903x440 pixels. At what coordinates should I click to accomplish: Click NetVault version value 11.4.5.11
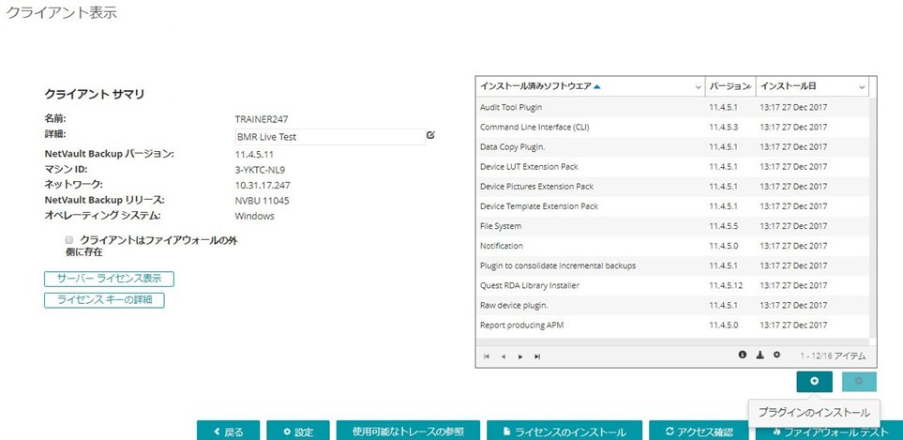(254, 155)
